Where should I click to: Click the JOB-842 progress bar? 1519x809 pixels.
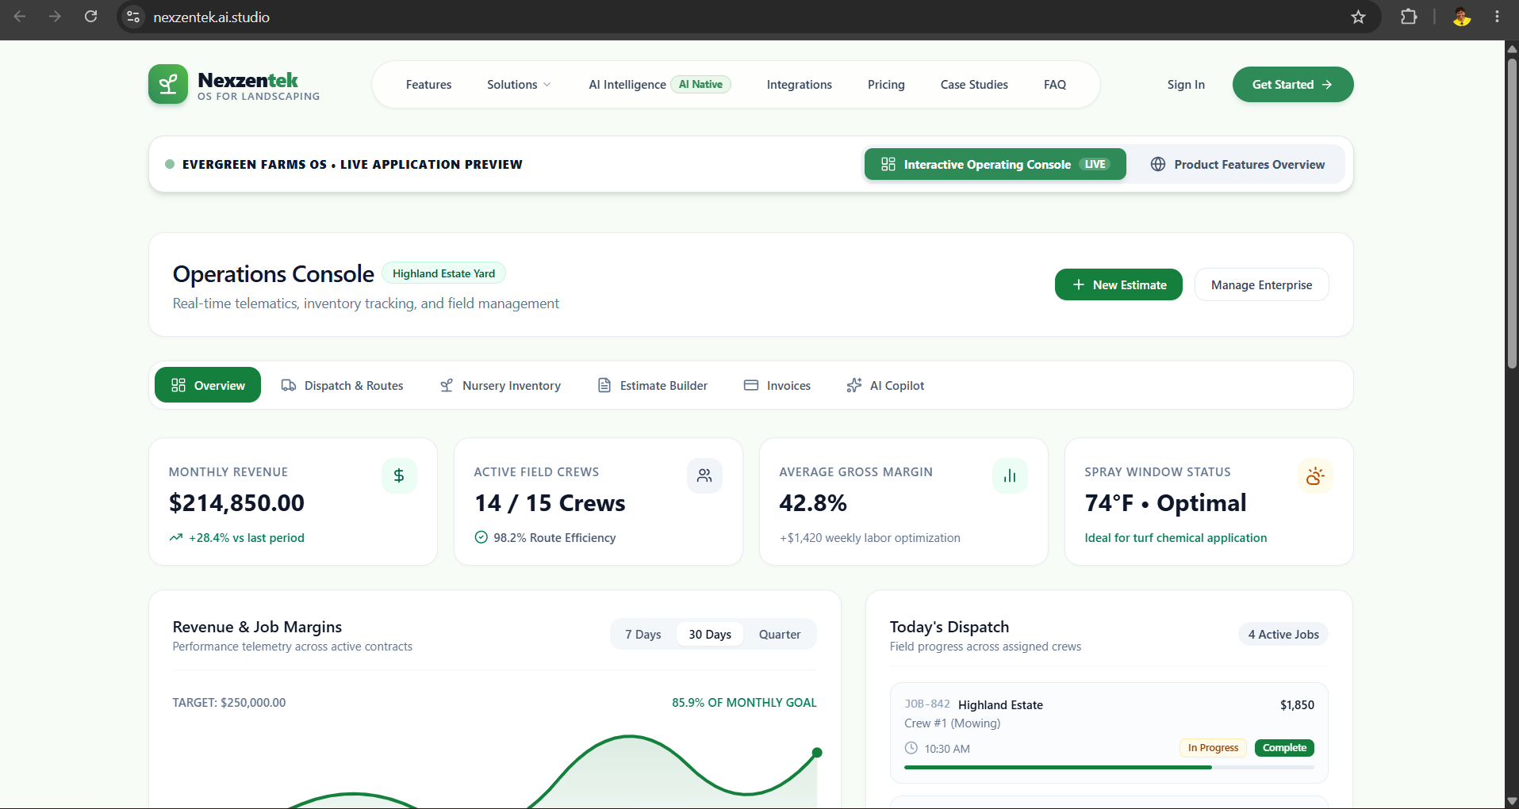click(x=1109, y=767)
